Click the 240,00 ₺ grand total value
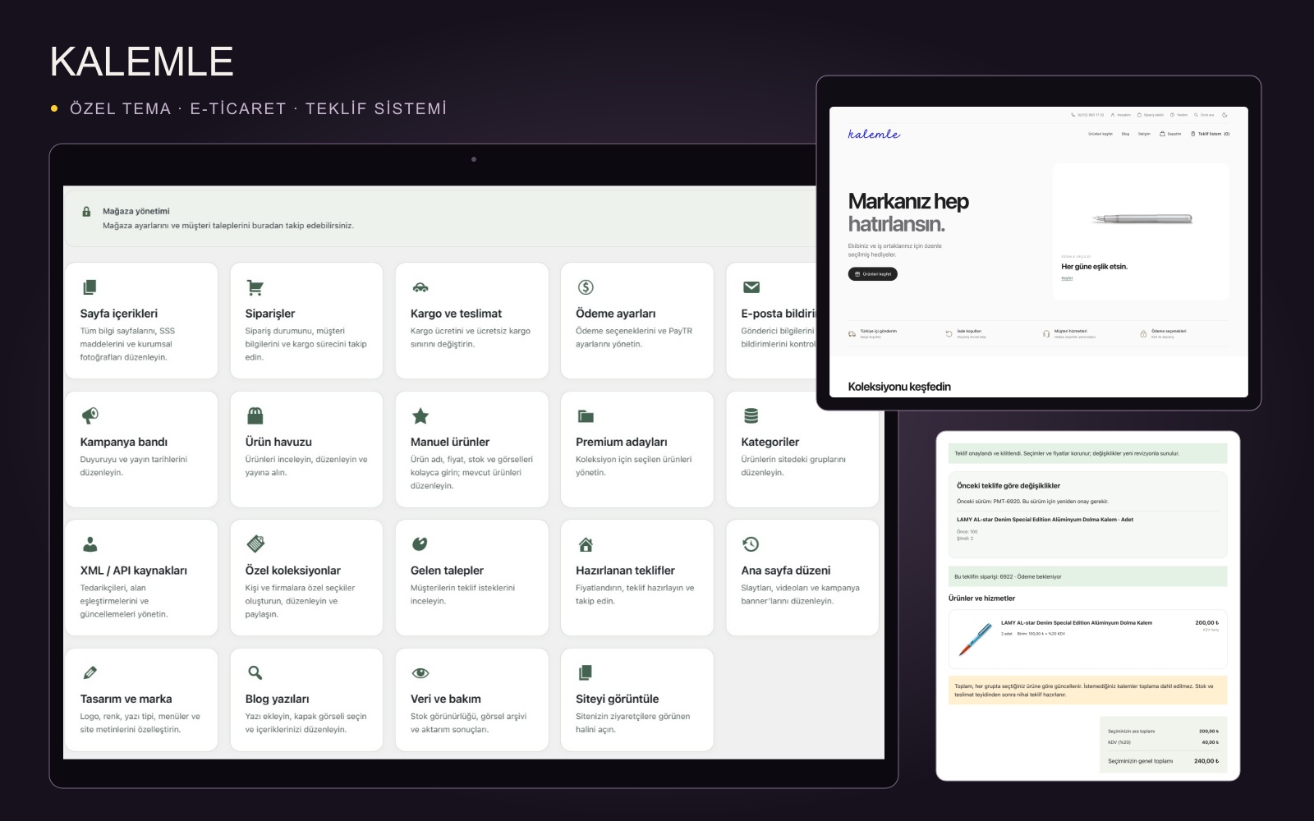Screen dimensions: 1314x821 (x=1206, y=761)
